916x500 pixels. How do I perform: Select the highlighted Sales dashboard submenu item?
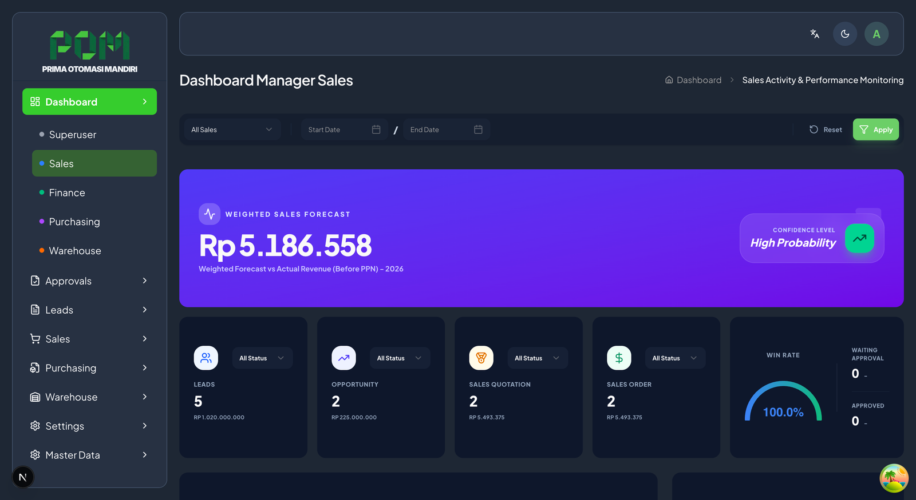pyautogui.click(x=94, y=163)
